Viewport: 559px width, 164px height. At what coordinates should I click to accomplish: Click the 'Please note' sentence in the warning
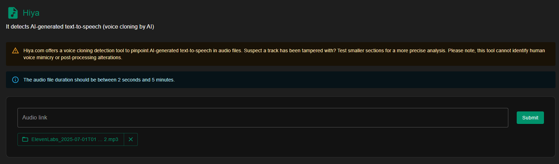pos(496,50)
